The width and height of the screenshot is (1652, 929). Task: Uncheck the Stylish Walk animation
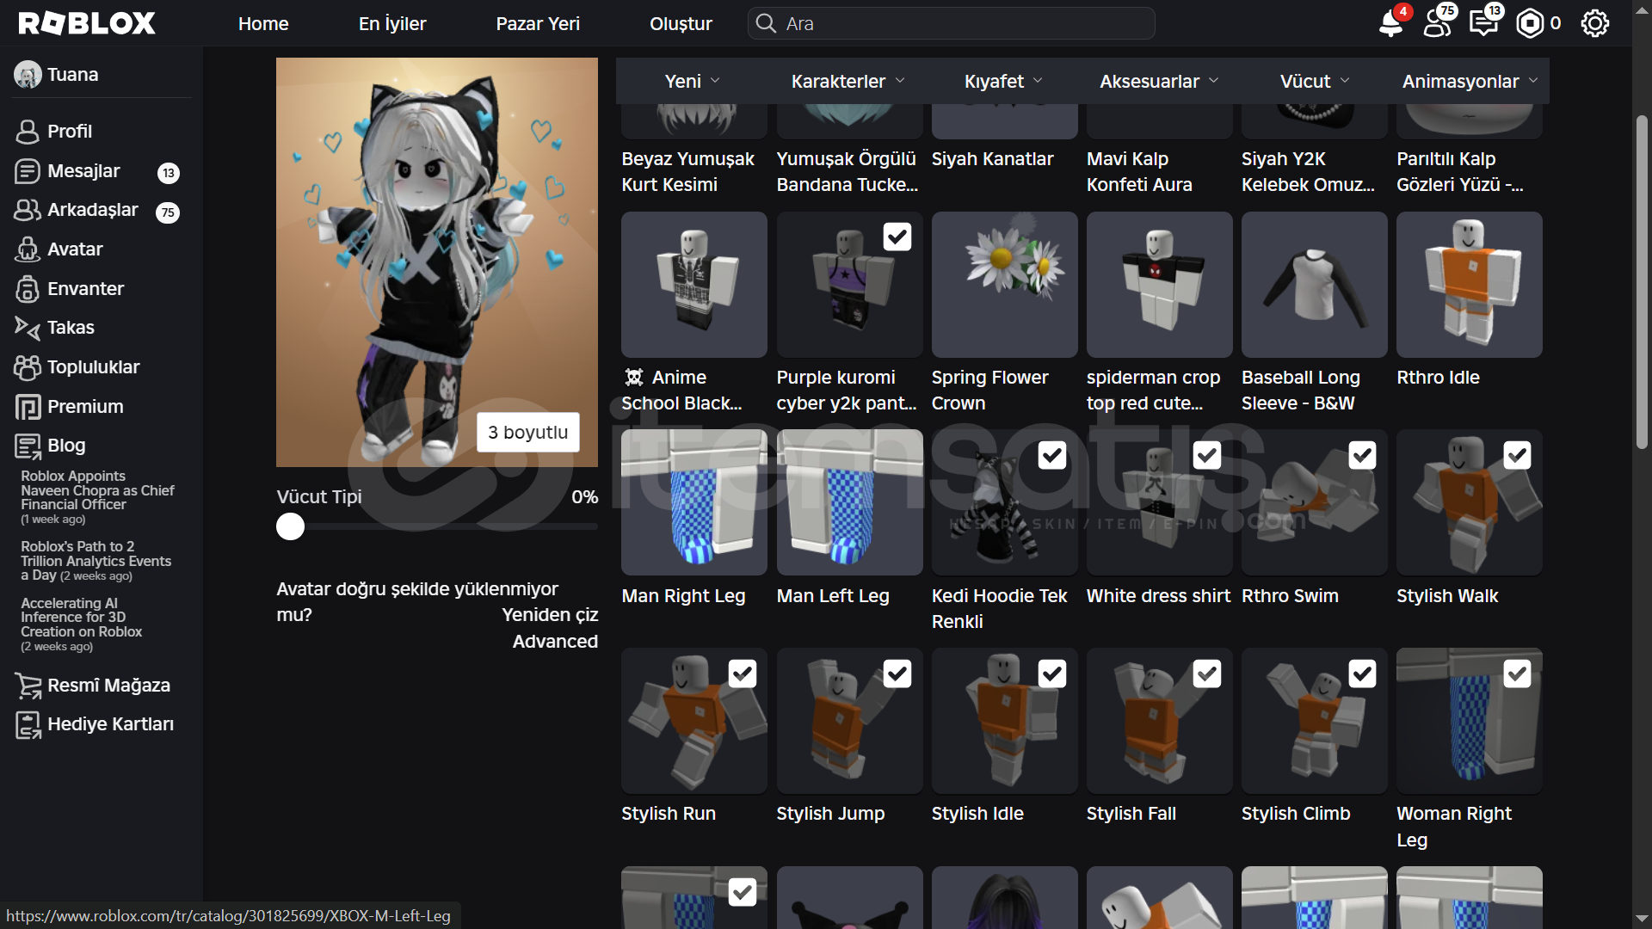click(x=1516, y=455)
